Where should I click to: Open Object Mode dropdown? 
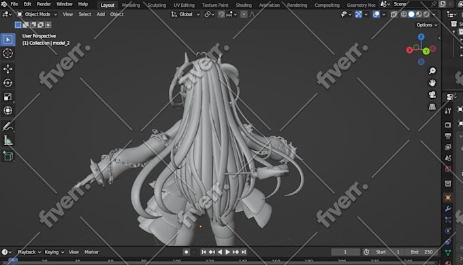point(37,14)
